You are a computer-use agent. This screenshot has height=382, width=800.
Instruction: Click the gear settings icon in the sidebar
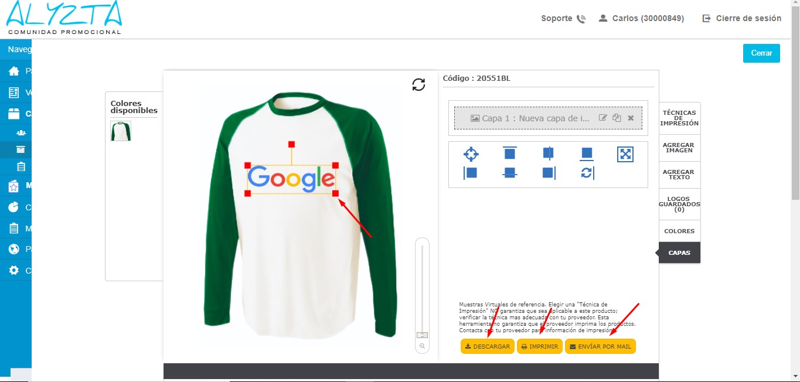coord(14,271)
